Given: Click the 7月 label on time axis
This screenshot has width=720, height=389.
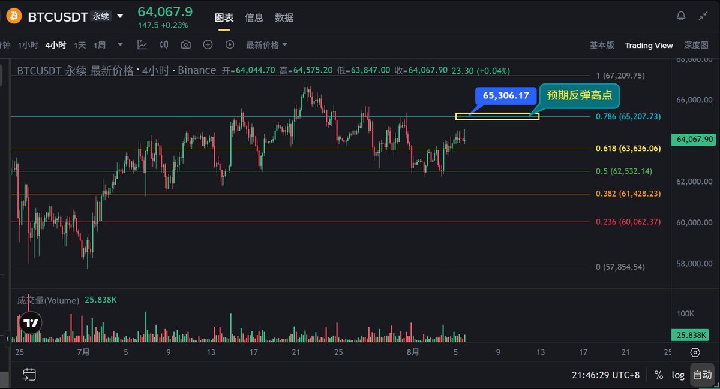Looking at the screenshot, I should click(x=83, y=352).
